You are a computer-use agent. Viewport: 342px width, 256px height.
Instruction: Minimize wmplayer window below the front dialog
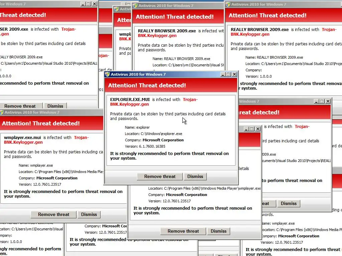point(246,129)
